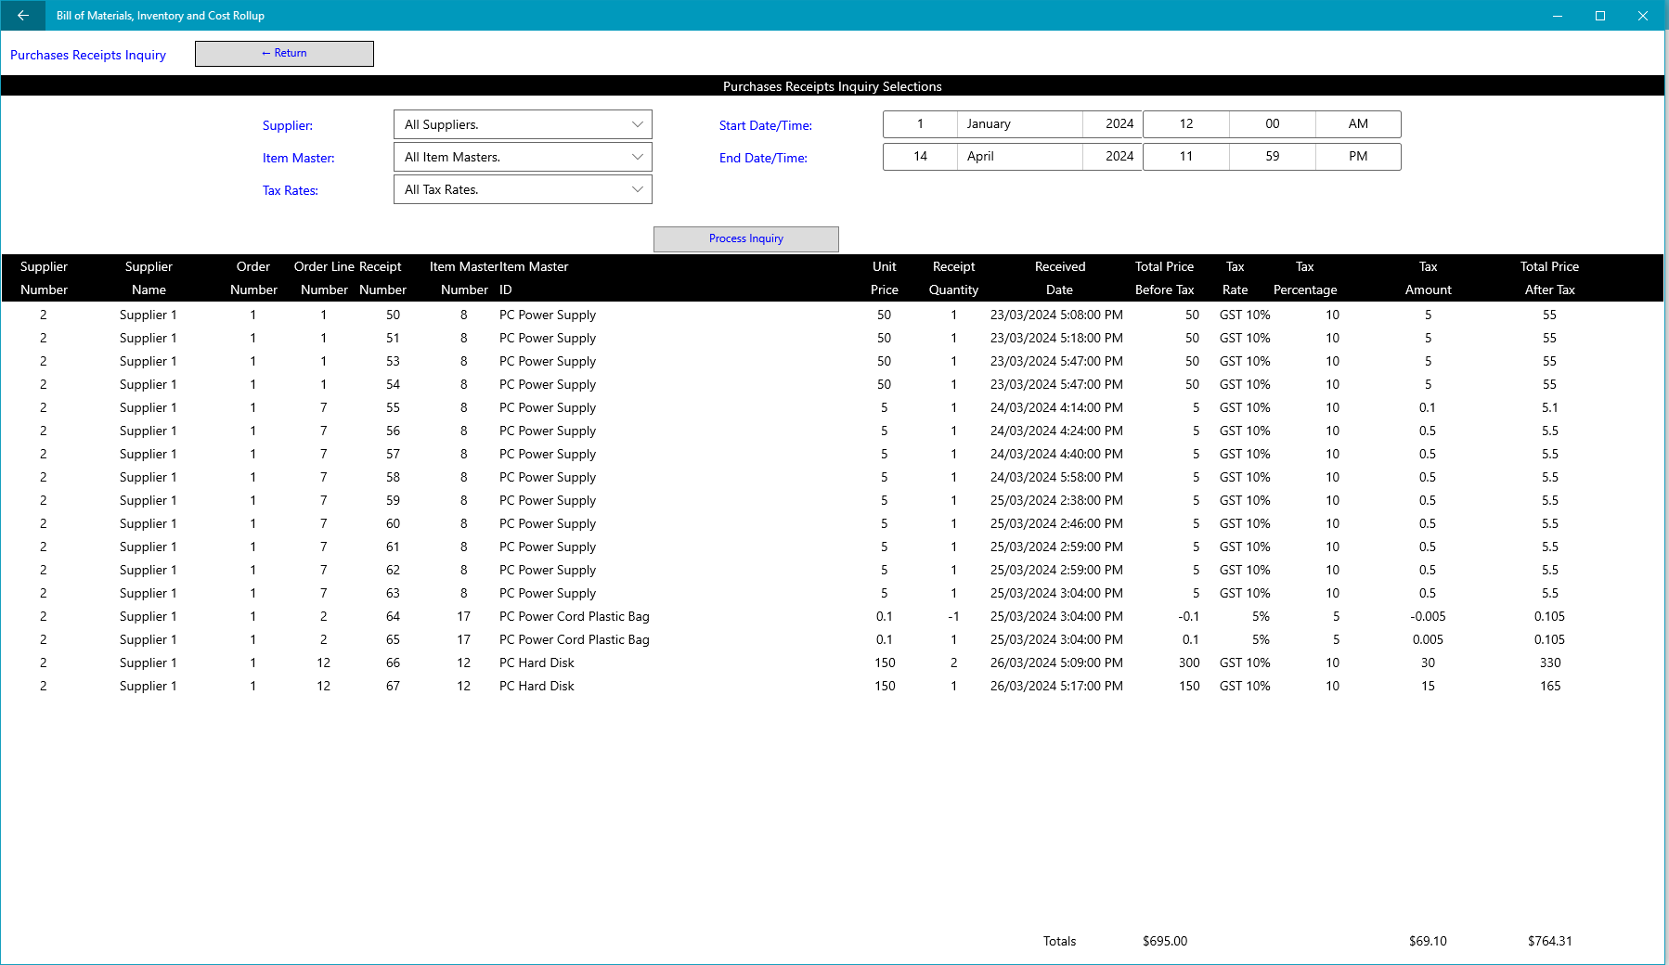
Task: Select the start time minutes 00
Action: 1273,123
